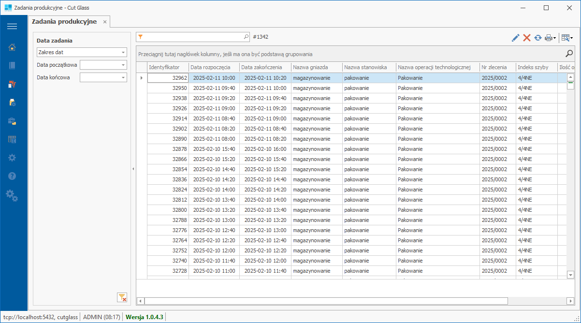Go to the home icon in sidebar
Viewport: 581px width, 323px height.
[12, 47]
